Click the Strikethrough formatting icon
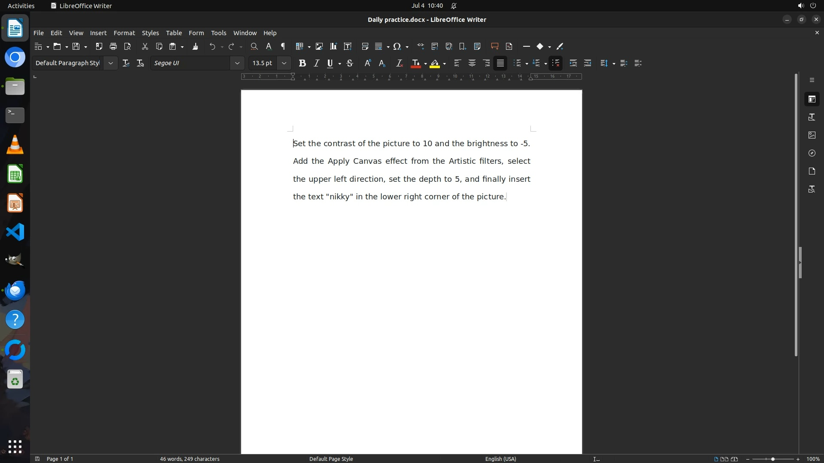This screenshot has height=463, width=824. point(350,63)
